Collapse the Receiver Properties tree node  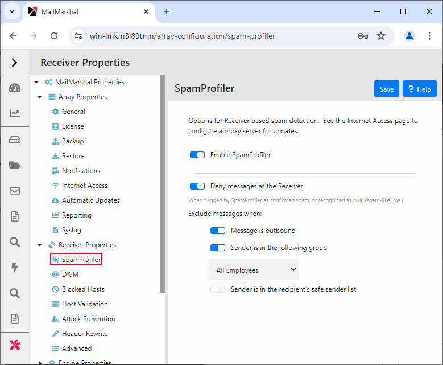[x=40, y=245]
